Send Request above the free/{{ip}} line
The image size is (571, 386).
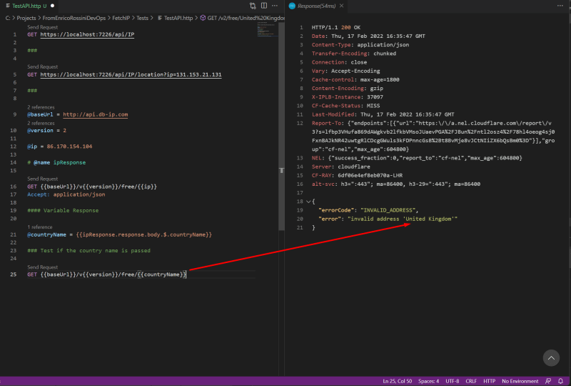tap(43, 179)
